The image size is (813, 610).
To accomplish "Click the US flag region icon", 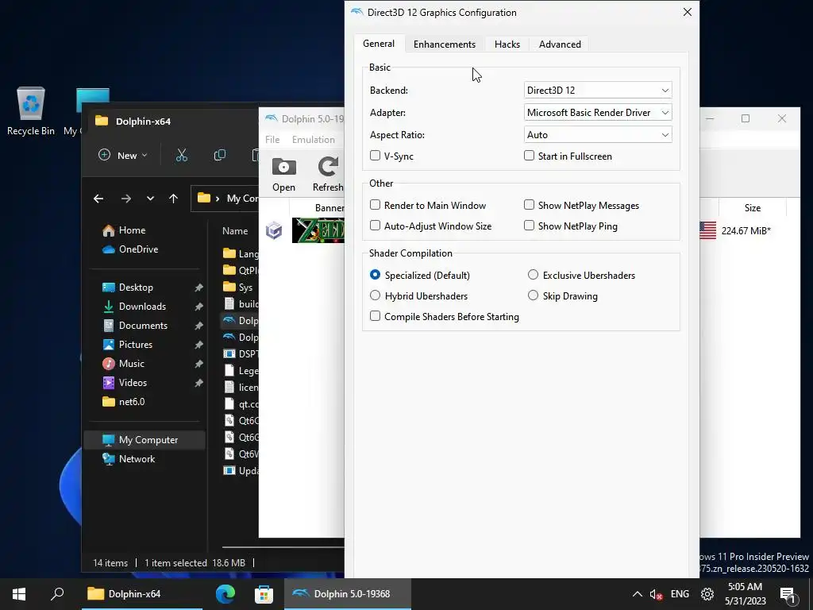I will click(707, 230).
